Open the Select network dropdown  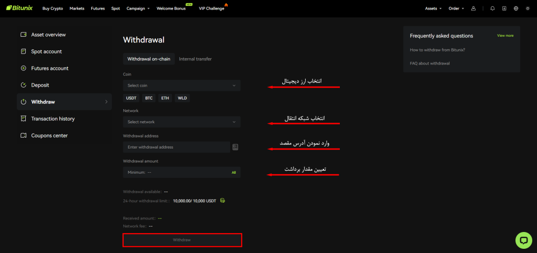click(181, 122)
